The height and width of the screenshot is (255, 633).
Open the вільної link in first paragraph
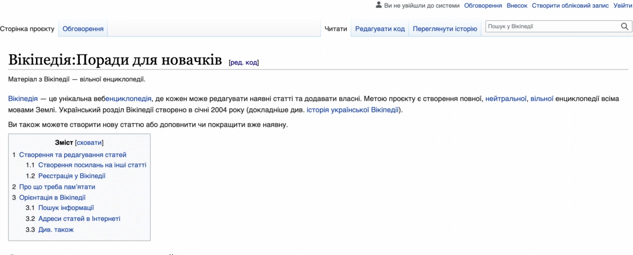(542, 99)
